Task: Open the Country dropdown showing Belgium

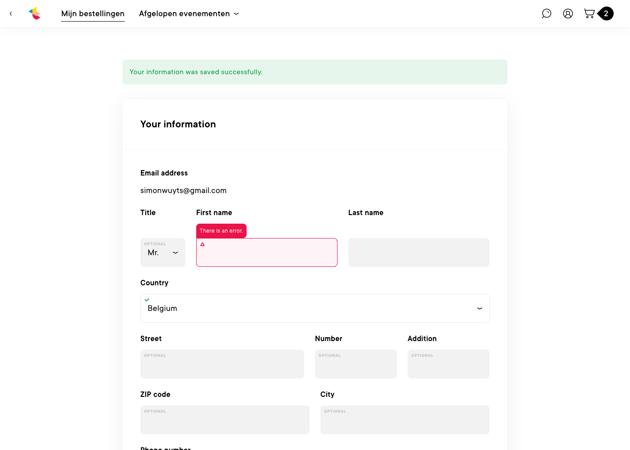Action: pyautogui.click(x=315, y=308)
